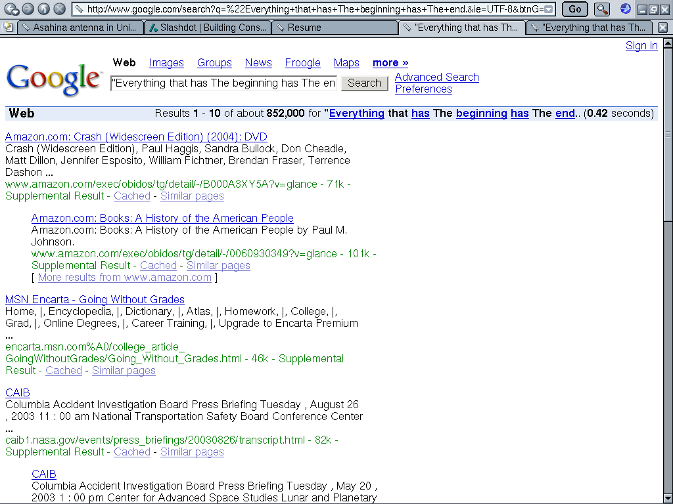
Task: Click the scrollbar up arrow
Action: [x=668, y=43]
